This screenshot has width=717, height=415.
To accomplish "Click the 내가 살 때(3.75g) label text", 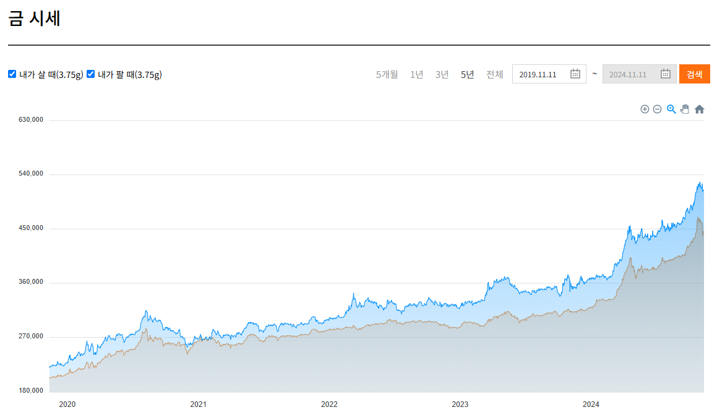I will pyautogui.click(x=51, y=74).
